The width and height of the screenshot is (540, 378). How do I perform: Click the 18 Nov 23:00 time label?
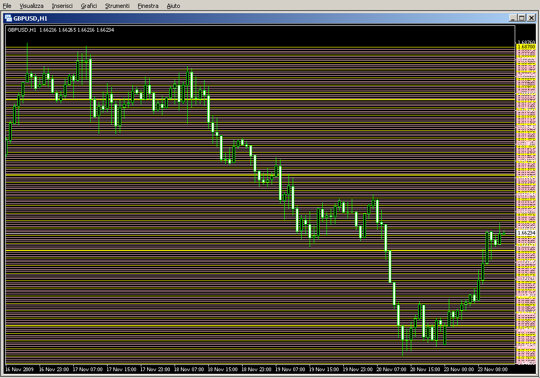[x=256, y=370]
